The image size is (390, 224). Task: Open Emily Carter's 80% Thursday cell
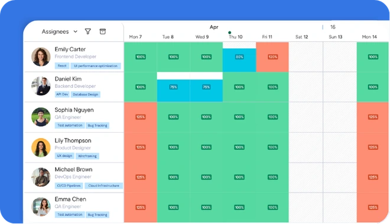coord(239,60)
